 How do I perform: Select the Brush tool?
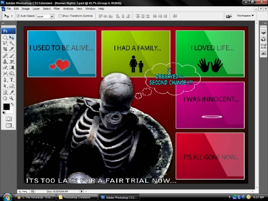(12, 56)
